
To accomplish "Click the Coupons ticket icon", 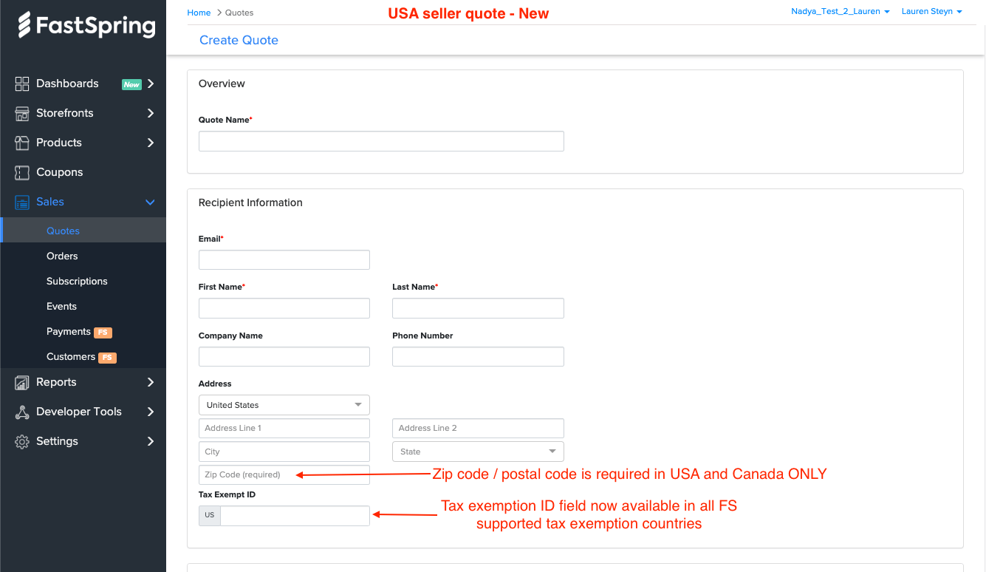I will [21, 172].
